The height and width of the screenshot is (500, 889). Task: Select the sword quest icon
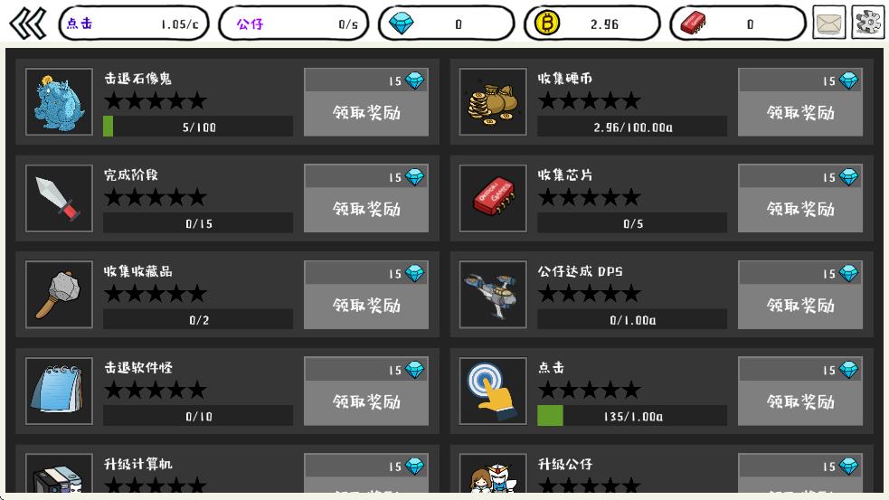pyautogui.click(x=59, y=198)
